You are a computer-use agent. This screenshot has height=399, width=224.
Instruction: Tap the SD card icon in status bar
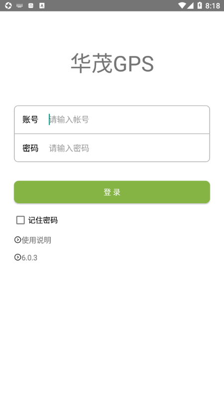click(x=31, y=5)
